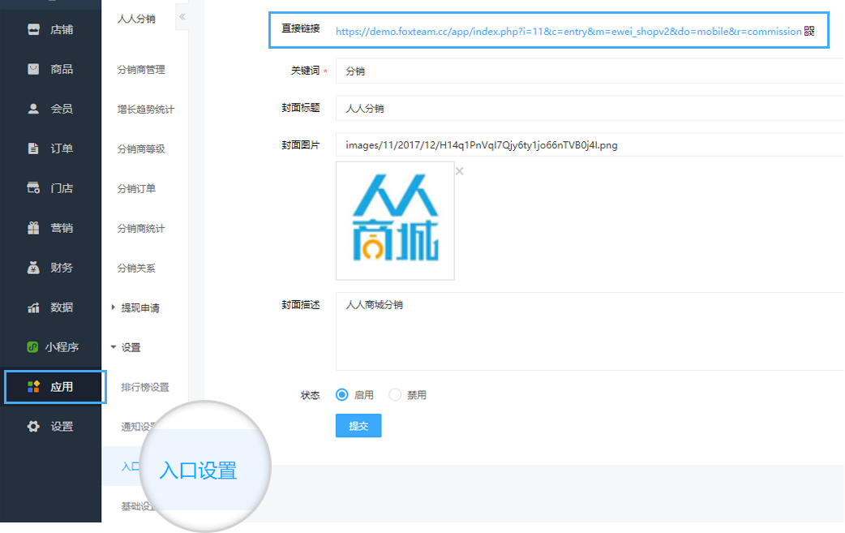Open 分销商管理 menu item

point(141,70)
